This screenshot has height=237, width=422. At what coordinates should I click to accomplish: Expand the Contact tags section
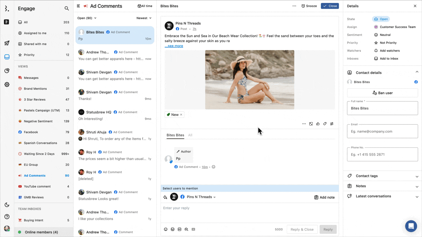point(382,176)
